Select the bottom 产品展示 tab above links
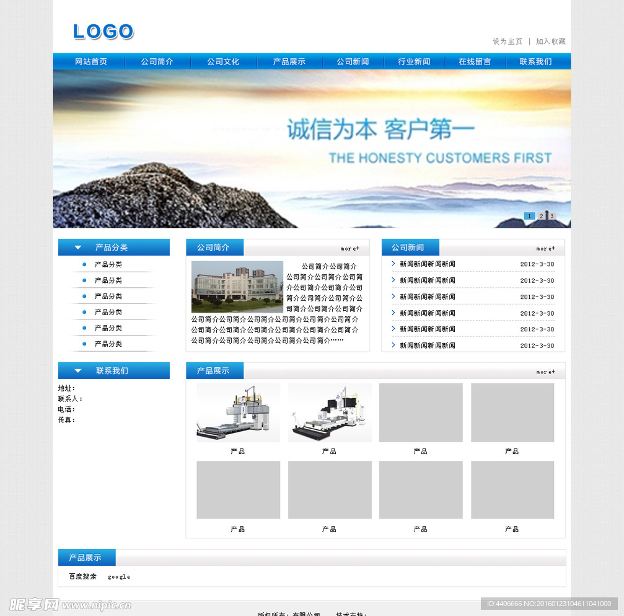Viewport: 624px width, 616px height. point(87,558)
